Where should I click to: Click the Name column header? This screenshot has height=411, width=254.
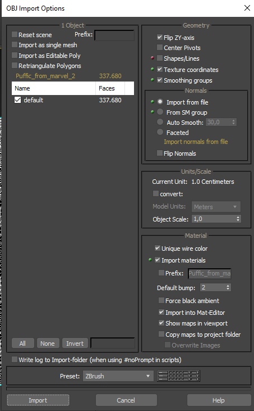pos(54,88)
